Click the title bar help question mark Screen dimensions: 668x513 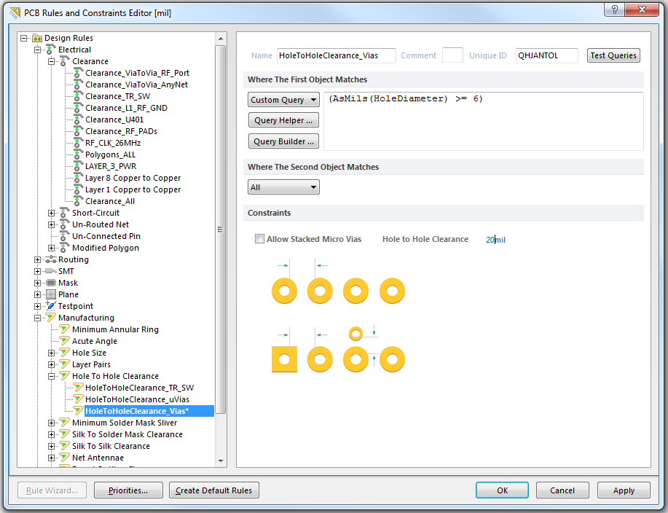[616, 9]
